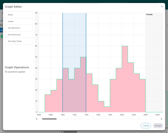Click the Accept button
Image resolution: width=168 pixels, height=133 pixels.
(x=158, y=126)
